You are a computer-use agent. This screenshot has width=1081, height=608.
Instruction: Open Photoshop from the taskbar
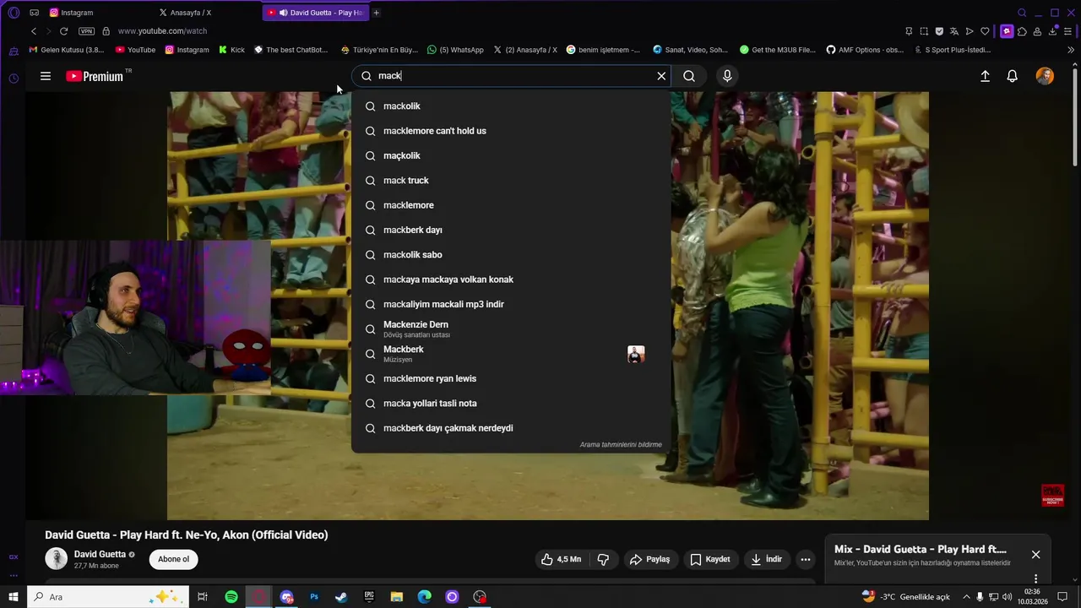(314, 597)
